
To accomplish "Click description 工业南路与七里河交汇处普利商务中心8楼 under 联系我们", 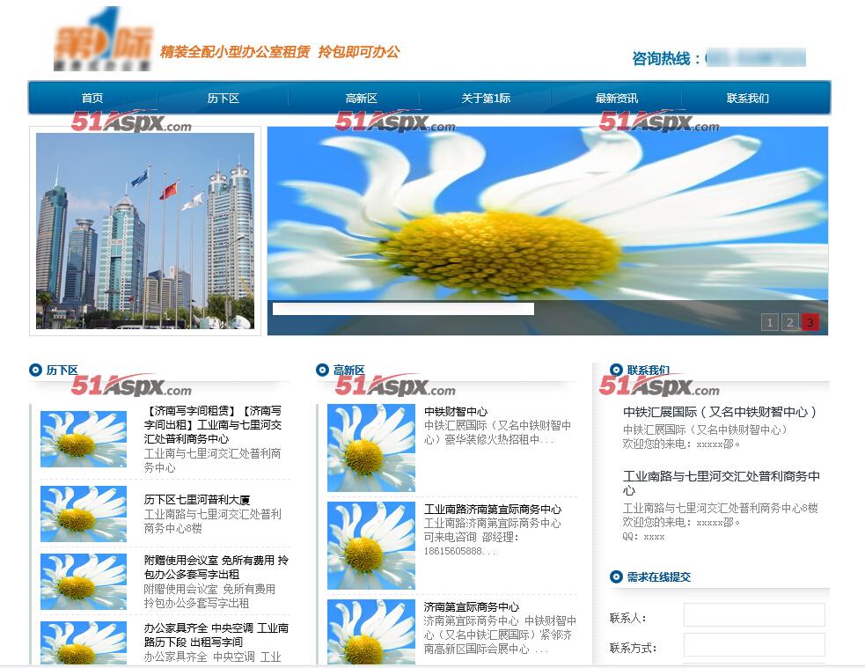I will pos(721,508).
